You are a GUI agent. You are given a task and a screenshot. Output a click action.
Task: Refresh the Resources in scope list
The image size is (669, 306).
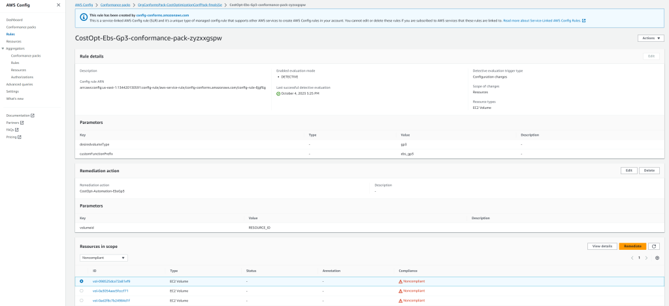[653, 247]
